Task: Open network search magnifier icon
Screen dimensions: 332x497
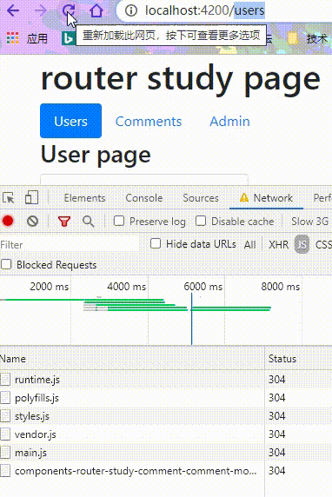Action: coord(88,222)
